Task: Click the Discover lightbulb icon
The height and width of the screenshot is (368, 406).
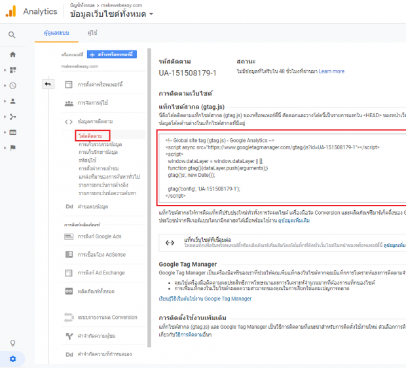Action: 12,343
